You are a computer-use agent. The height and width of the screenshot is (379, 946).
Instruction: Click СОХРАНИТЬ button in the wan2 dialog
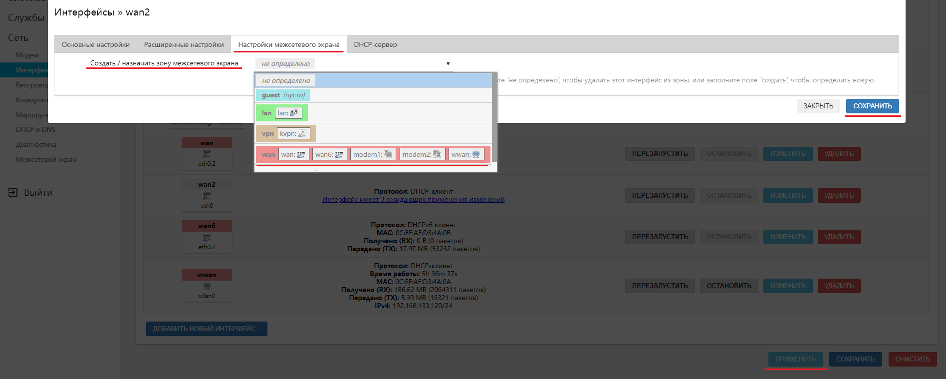(873, 106)
